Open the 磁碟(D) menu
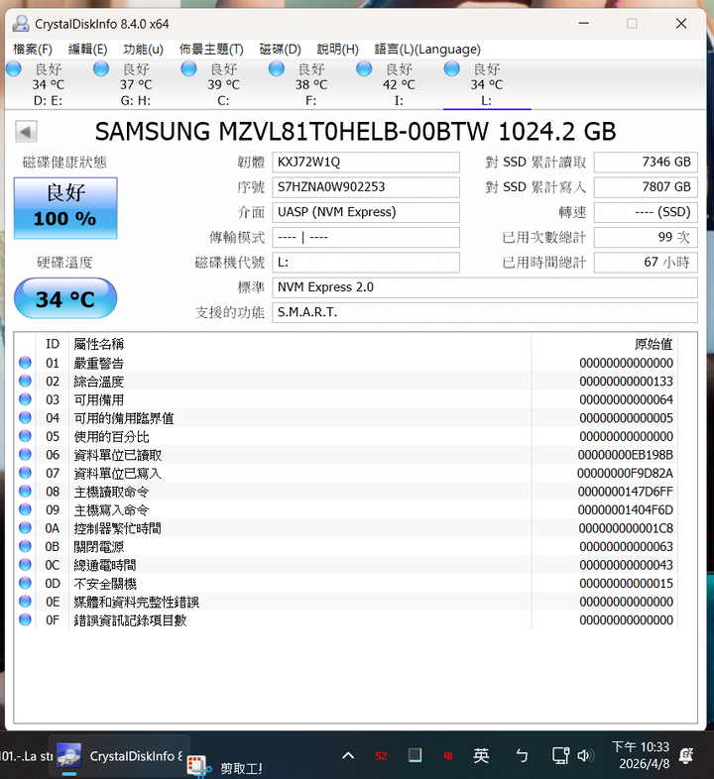This screenshot has height=779, width=714. (281, 50)
